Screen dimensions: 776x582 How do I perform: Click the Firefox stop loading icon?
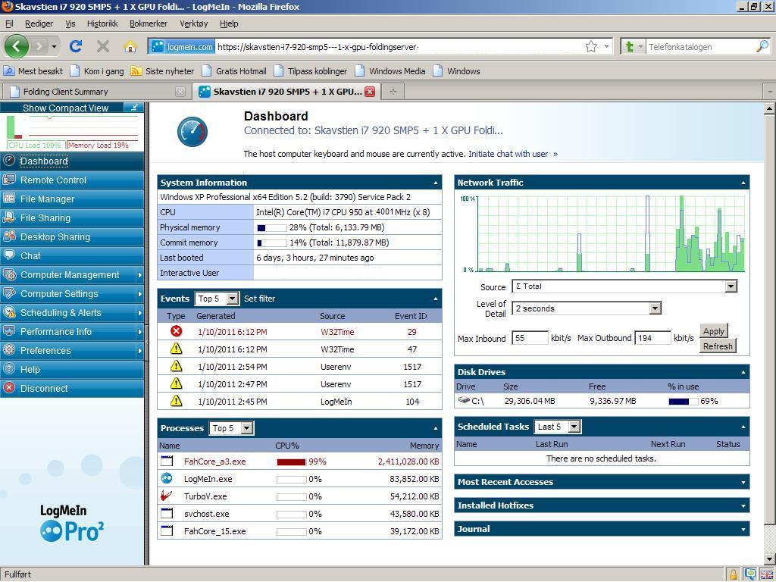[x=103, y=46]
